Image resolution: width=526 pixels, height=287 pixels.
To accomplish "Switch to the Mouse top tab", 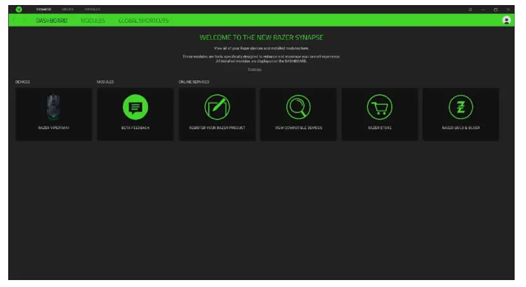I will click(68, 9).
